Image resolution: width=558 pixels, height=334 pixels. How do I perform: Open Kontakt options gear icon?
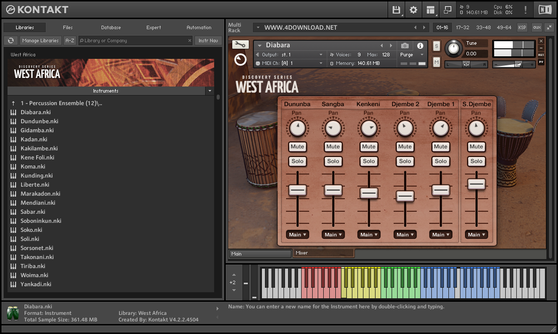coord(413,10)
